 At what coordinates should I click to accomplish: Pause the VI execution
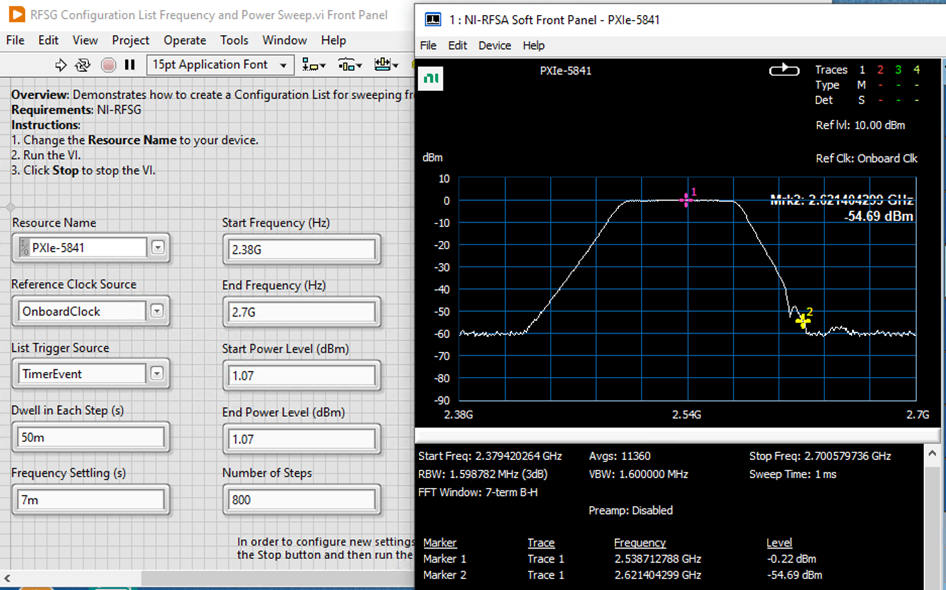pos(130,65)
